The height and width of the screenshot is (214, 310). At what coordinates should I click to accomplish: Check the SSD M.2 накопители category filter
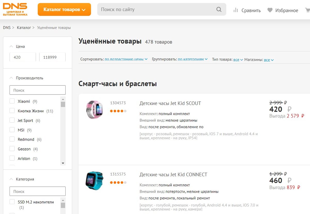point(12,202)
